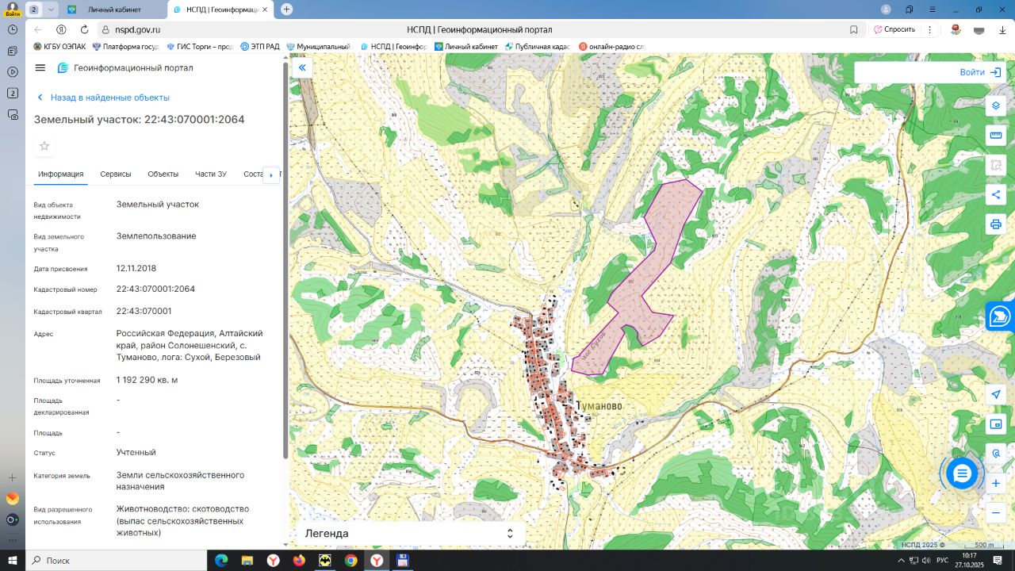Zoom in on the map
The image size is (1015, 571).
[996, 484]
